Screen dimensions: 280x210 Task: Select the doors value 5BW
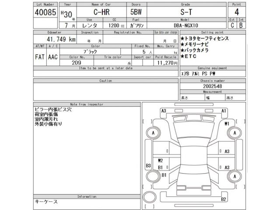coord(136,12)
